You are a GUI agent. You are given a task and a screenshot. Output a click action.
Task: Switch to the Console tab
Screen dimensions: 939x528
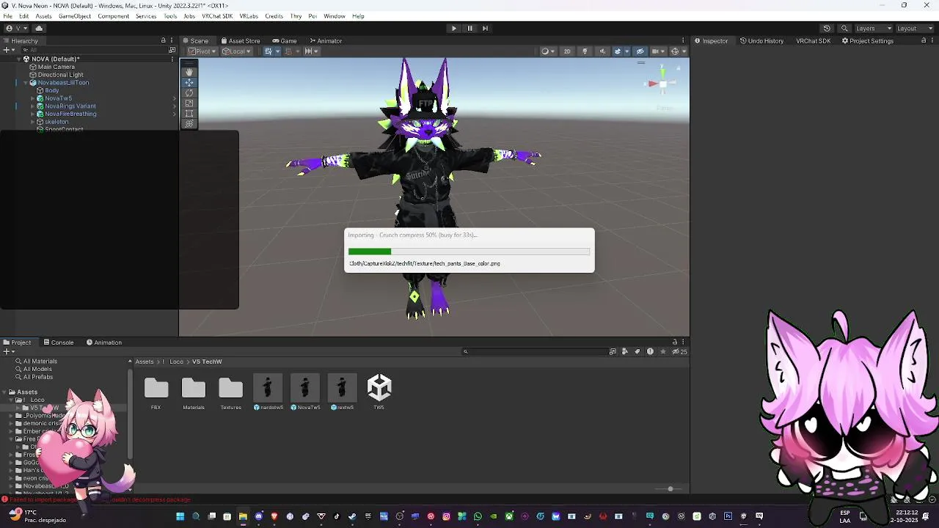[x=58, y=342]
